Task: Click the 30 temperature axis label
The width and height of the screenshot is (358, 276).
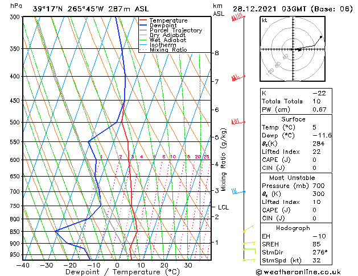Action: [x=188, y=265]
